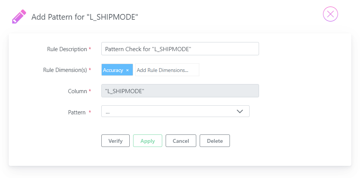360x178 pixels.
Task: Click the pink pencil edit icon
Action: 19,17
